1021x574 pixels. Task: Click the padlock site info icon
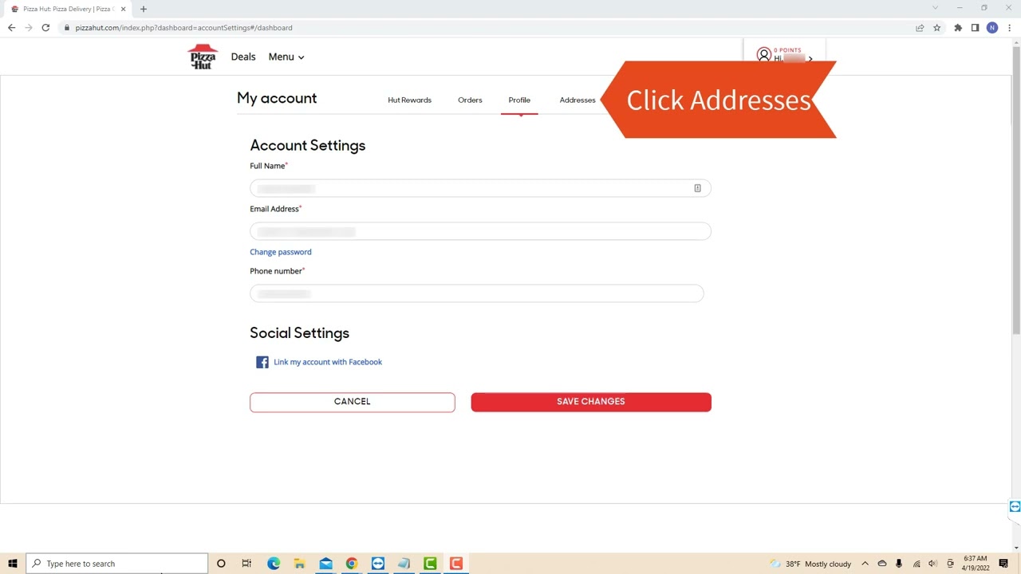click(68, 27)
